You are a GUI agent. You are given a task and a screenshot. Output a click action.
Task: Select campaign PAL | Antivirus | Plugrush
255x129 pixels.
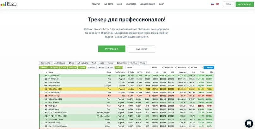pos(126,126)
